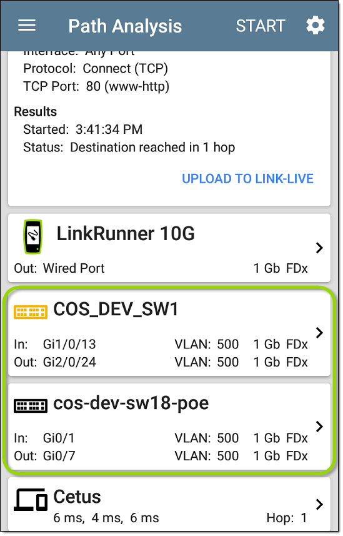This screenshot has width=343, height=536.
Task: Select the COS_DEV_SW1 card title
Action: 116,310
